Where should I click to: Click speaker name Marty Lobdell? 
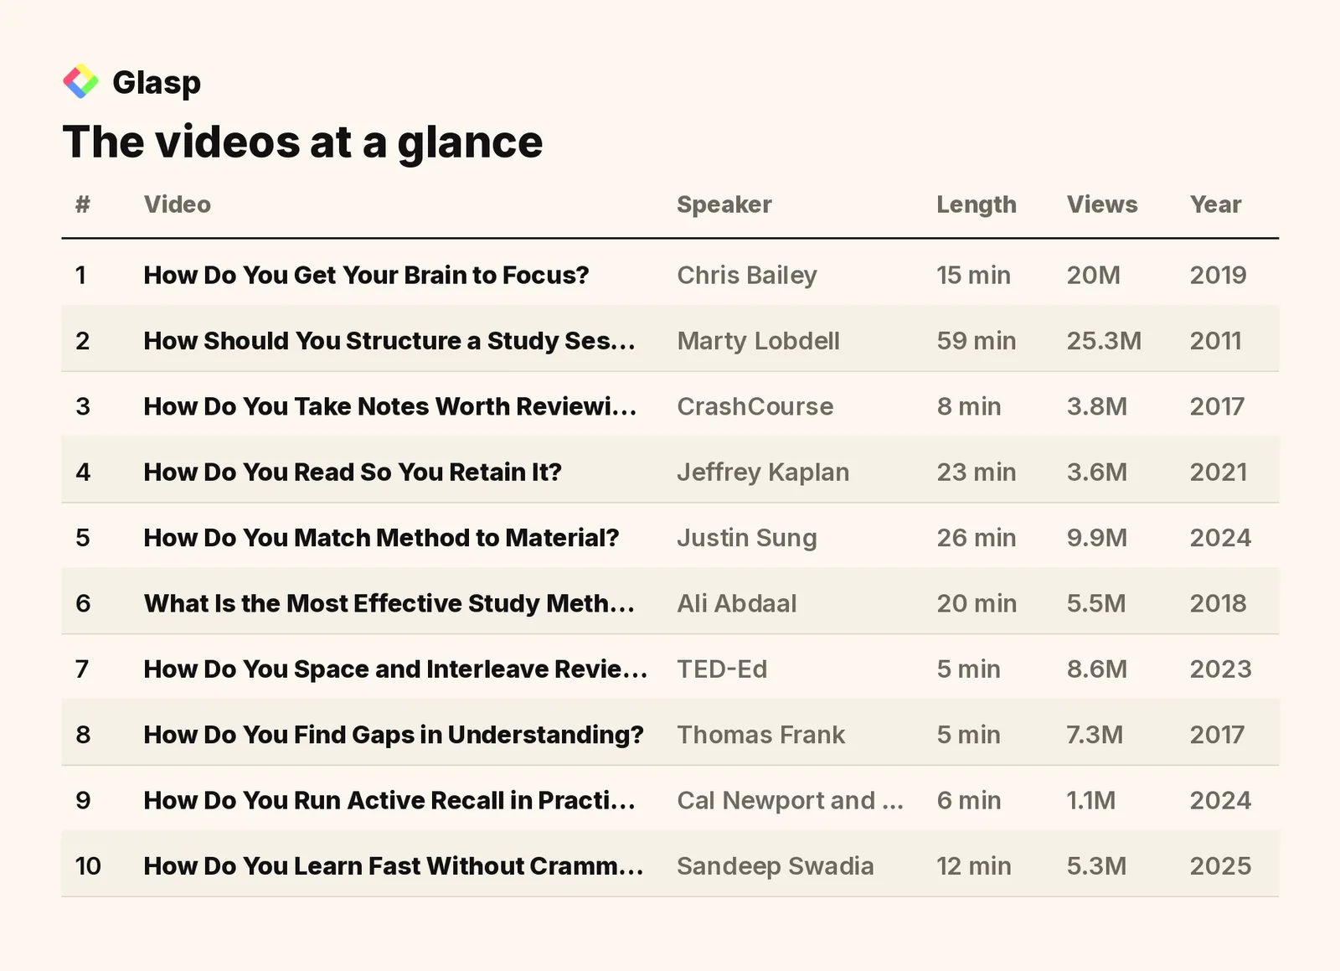pyautogui.click(x=758, y=341)
